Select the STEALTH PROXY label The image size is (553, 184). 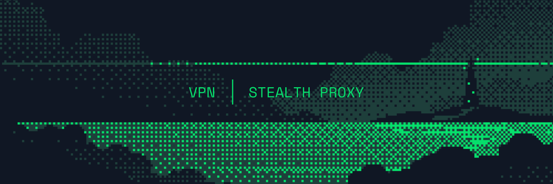pyautogui.click(x=306, y=93)
